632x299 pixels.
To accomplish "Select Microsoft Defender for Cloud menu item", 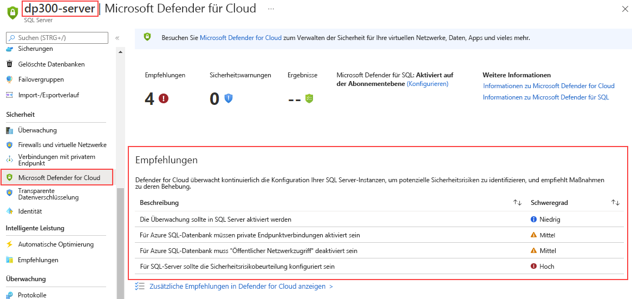I will (x=59, y=177).
